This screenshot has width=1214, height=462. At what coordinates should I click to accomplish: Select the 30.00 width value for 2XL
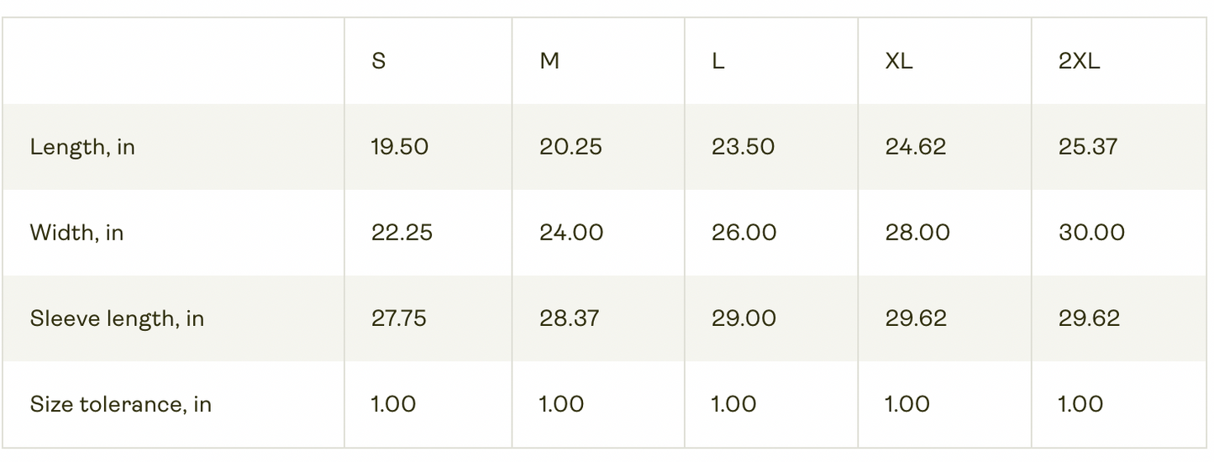[1091, 233]
